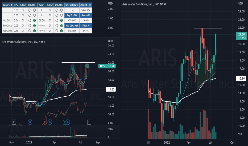Viewport: 248px width, 146px height.
Task: Click the % Chg header next to Sales
Action: tap(50, 5)
